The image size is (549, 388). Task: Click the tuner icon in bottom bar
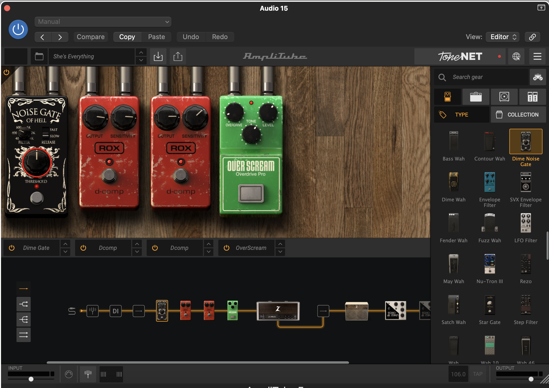point(88,374)
